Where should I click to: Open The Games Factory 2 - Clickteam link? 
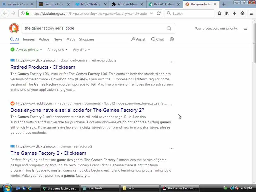(x=48, y=153)
